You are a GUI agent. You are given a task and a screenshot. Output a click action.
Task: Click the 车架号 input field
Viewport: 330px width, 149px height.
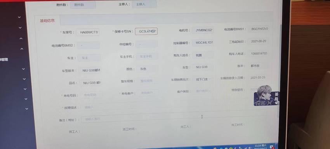click(x=88, y=32)
